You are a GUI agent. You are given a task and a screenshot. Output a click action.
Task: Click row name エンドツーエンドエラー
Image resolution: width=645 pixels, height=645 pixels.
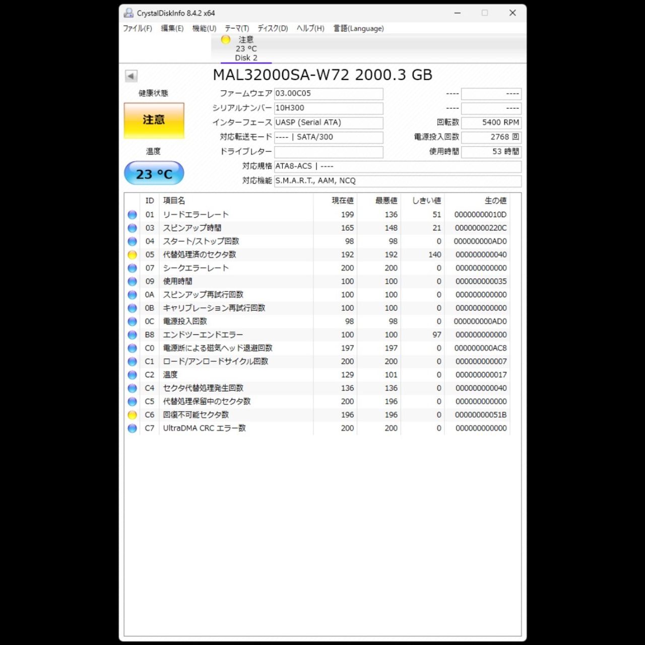[x=203, y=335]
